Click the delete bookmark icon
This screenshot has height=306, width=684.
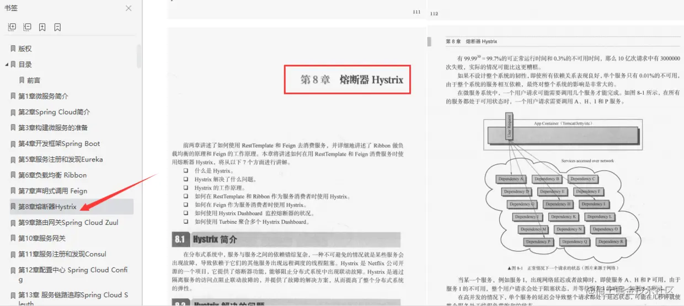58,27
